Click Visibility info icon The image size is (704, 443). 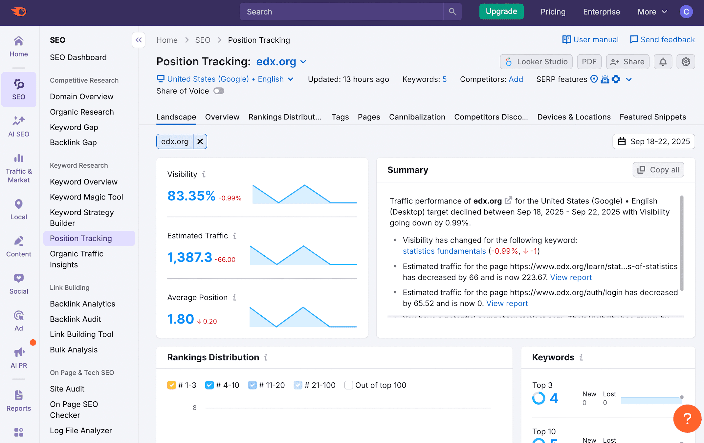(x=204, y=174)
